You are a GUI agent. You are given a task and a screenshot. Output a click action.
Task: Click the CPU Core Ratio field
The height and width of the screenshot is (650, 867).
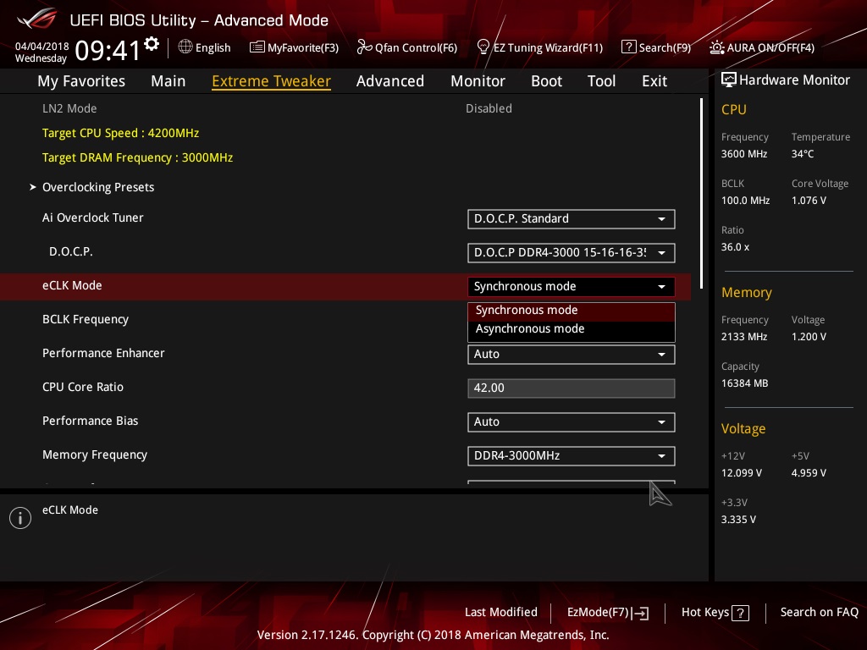pos(572,388)
